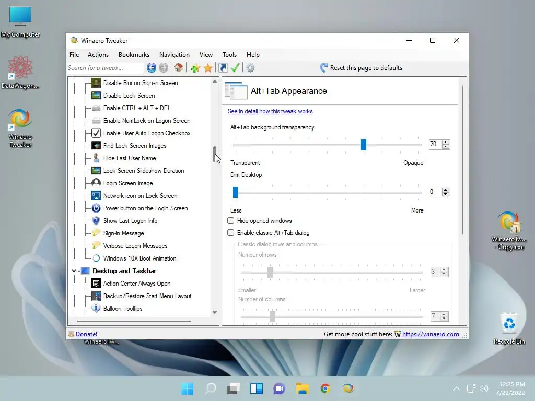
Task: Select Enable NumLock on Logon Screen tweak
Action: pos(147,121)
